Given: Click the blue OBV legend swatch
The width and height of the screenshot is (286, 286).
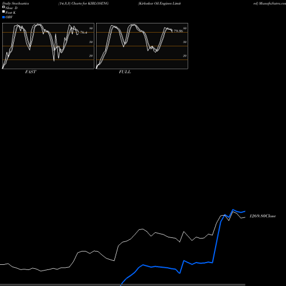Looking at the screenshot, I should coord(3,17).
